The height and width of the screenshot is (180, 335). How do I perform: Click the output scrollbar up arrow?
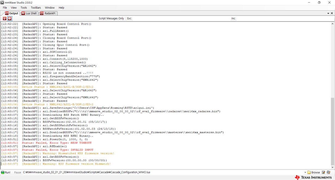point(333,24)
